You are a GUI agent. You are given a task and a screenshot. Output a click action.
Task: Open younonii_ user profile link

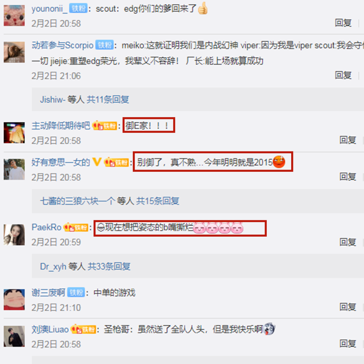[50, 9]
